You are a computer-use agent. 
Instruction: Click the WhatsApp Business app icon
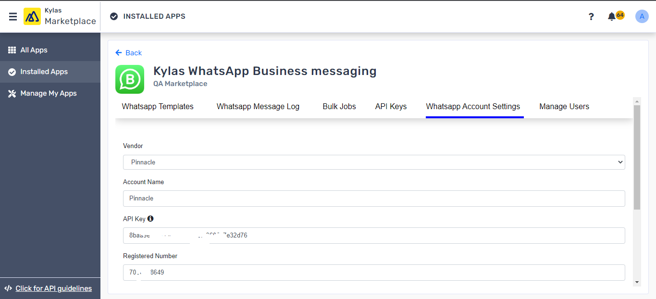point(130,79)
